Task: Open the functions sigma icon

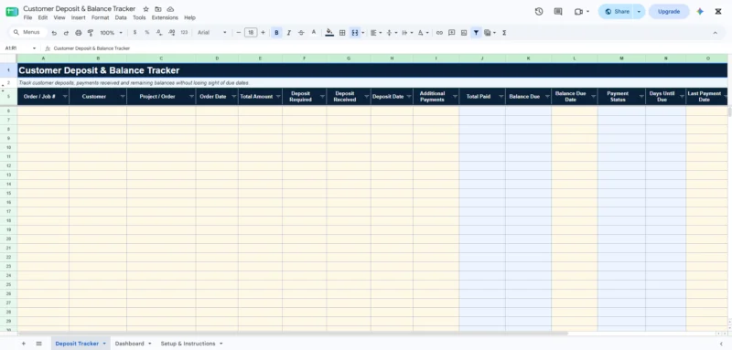Action: [504, 33]
